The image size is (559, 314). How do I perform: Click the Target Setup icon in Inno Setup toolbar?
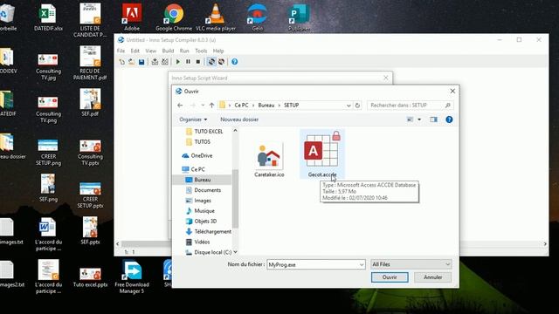click(x=211, y=62)
